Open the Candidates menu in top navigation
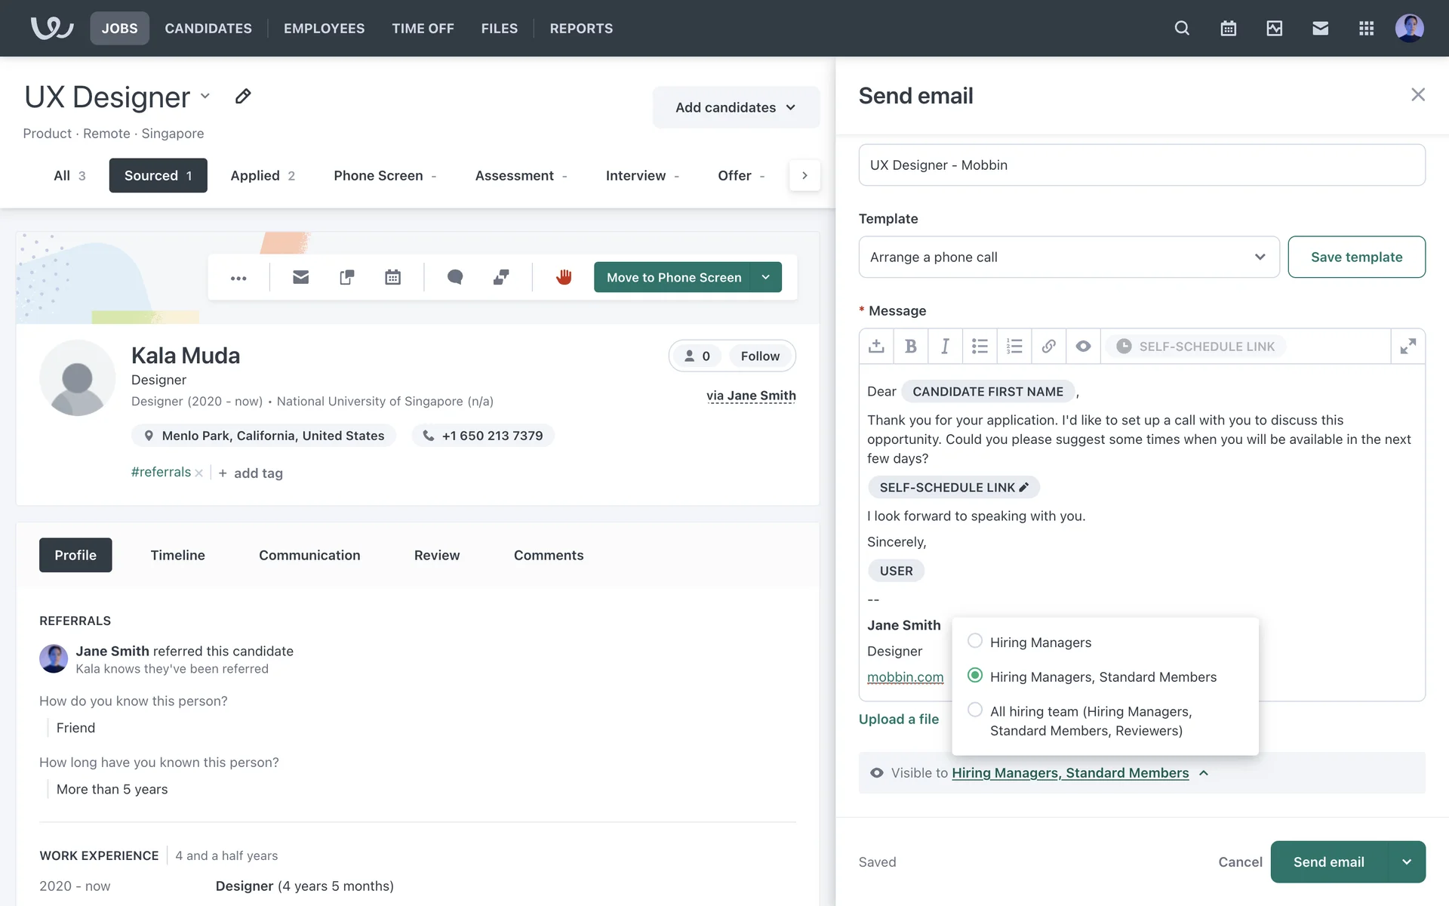 [x=208, y=29]
